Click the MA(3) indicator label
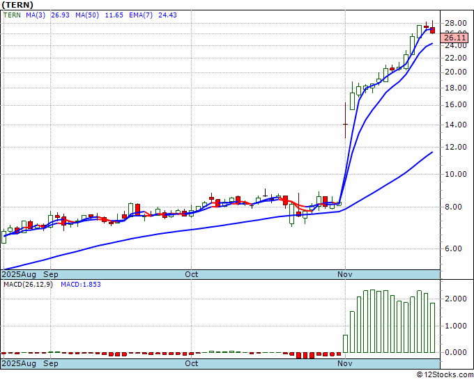Viewport: 474px width, 380px height. (x=36, y=15)
